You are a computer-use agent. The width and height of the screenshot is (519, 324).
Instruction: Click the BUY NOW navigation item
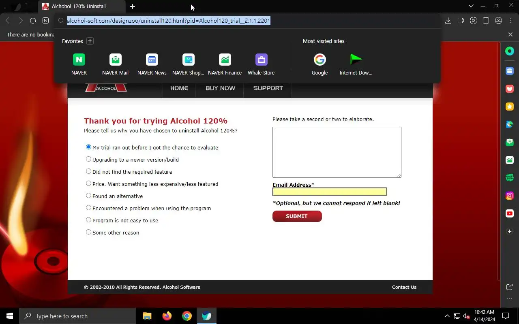pos(220,88)
